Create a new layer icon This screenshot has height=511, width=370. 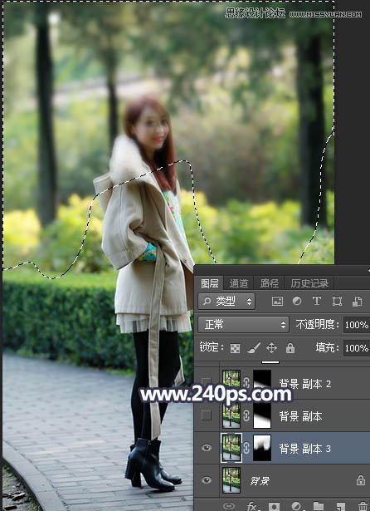click(340, 506)
